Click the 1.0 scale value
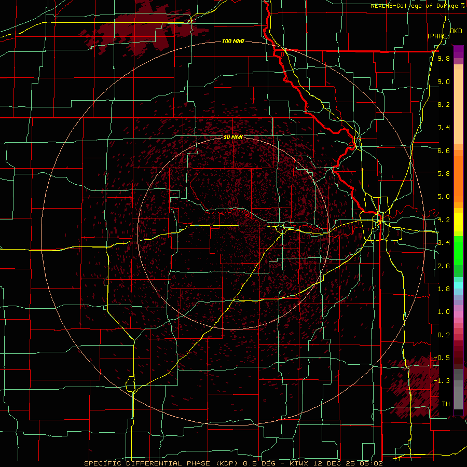467x467 pixels. tap(444, 312)
